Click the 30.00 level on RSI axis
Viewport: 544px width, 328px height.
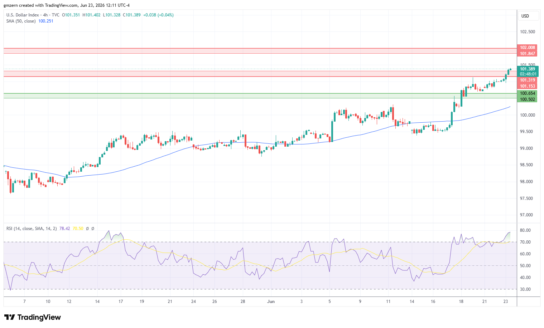[x=525, y=289]
